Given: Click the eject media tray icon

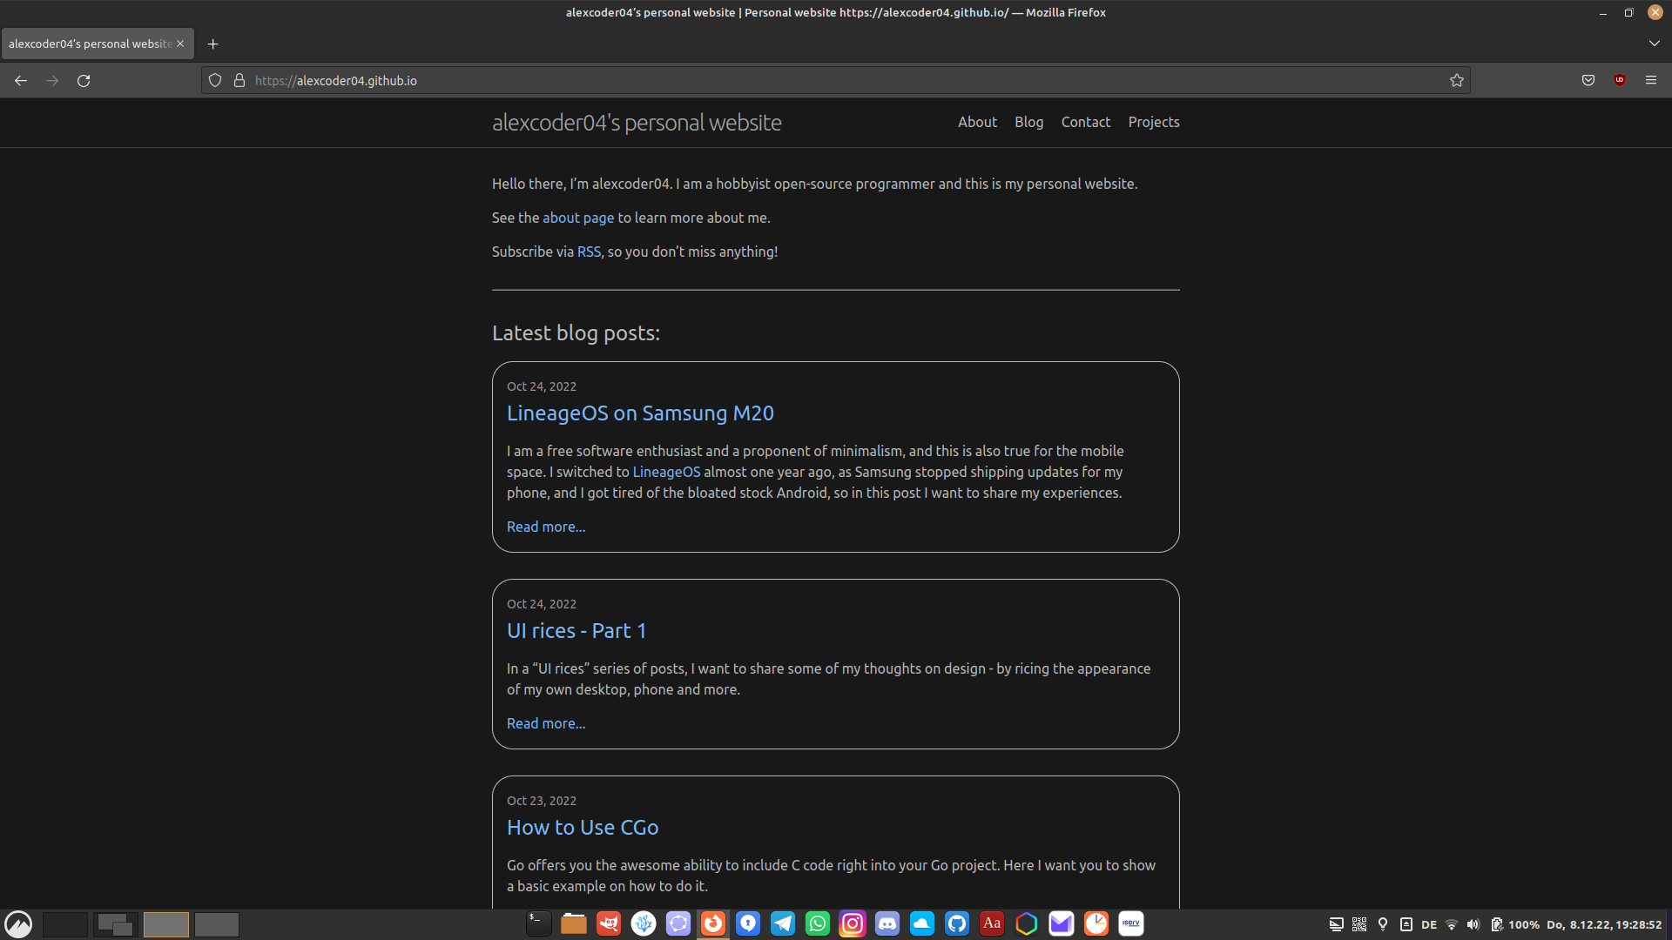Looking at the screenshot, I should [x=1406, y=924].
